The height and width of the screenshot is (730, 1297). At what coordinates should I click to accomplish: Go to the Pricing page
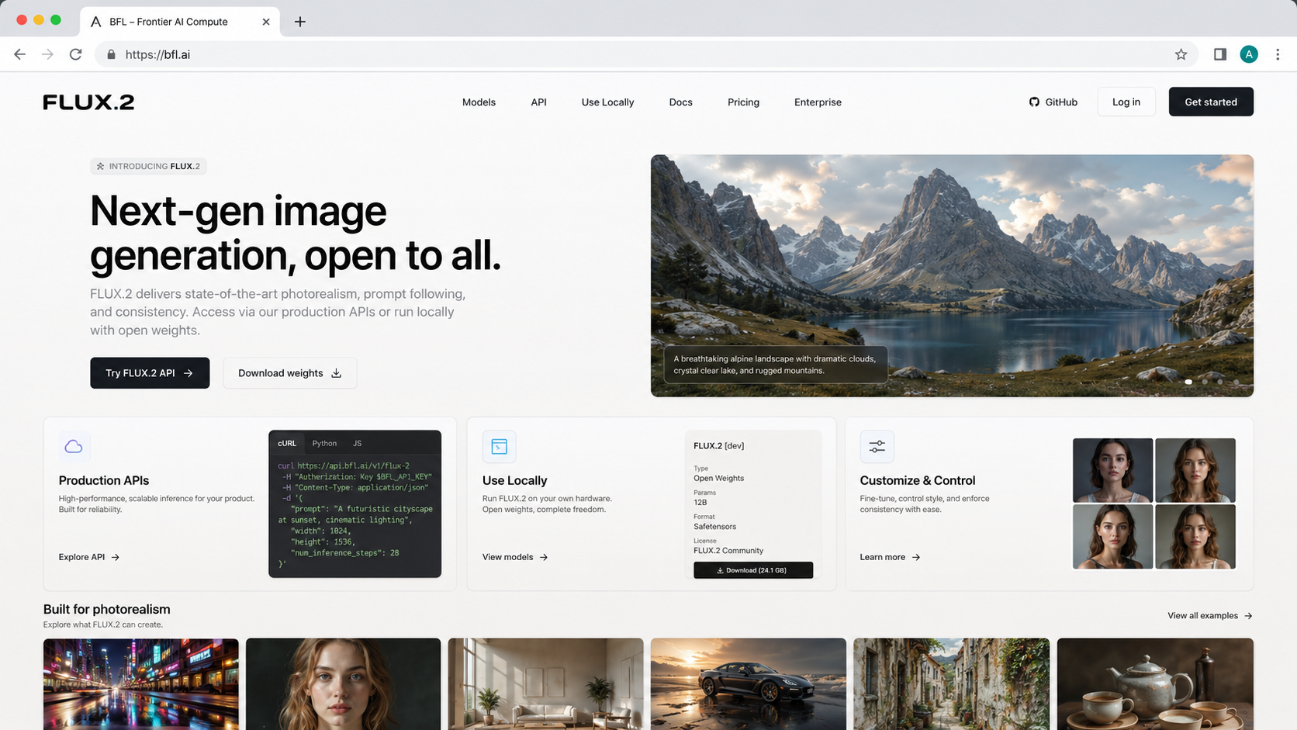coord(743,102)
